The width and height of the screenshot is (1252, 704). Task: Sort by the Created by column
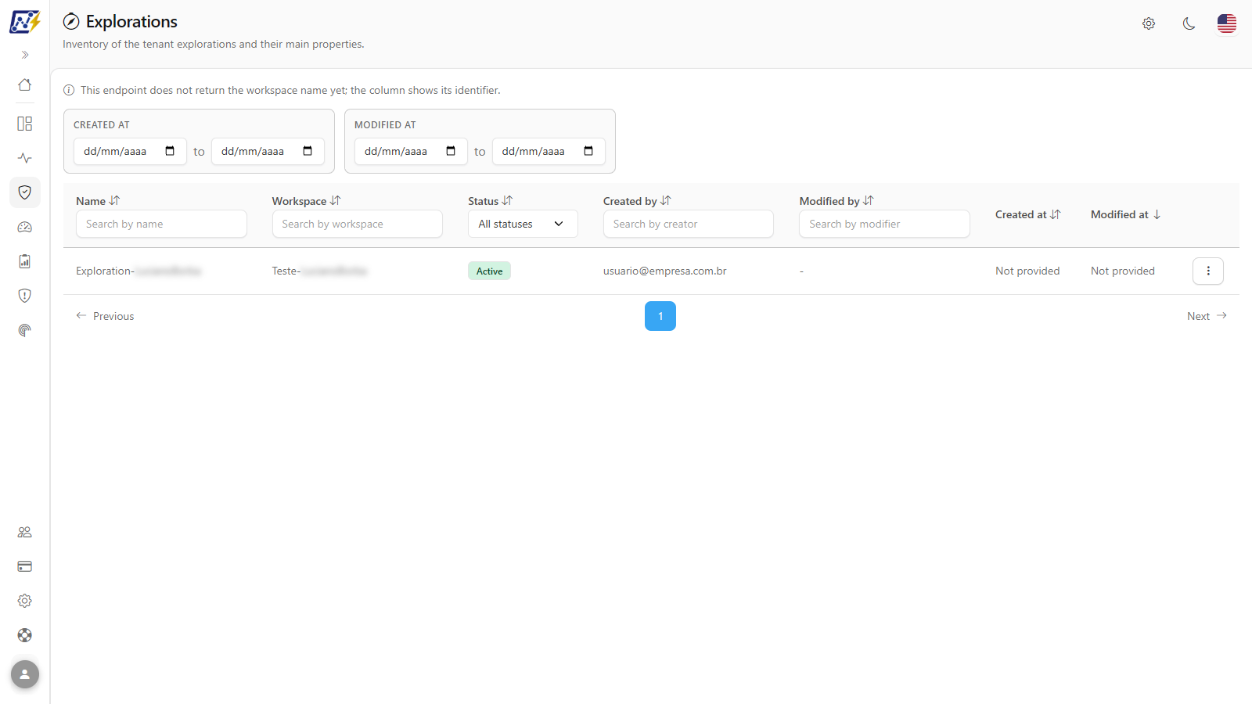pyautogui.click(x=637, y=201)
